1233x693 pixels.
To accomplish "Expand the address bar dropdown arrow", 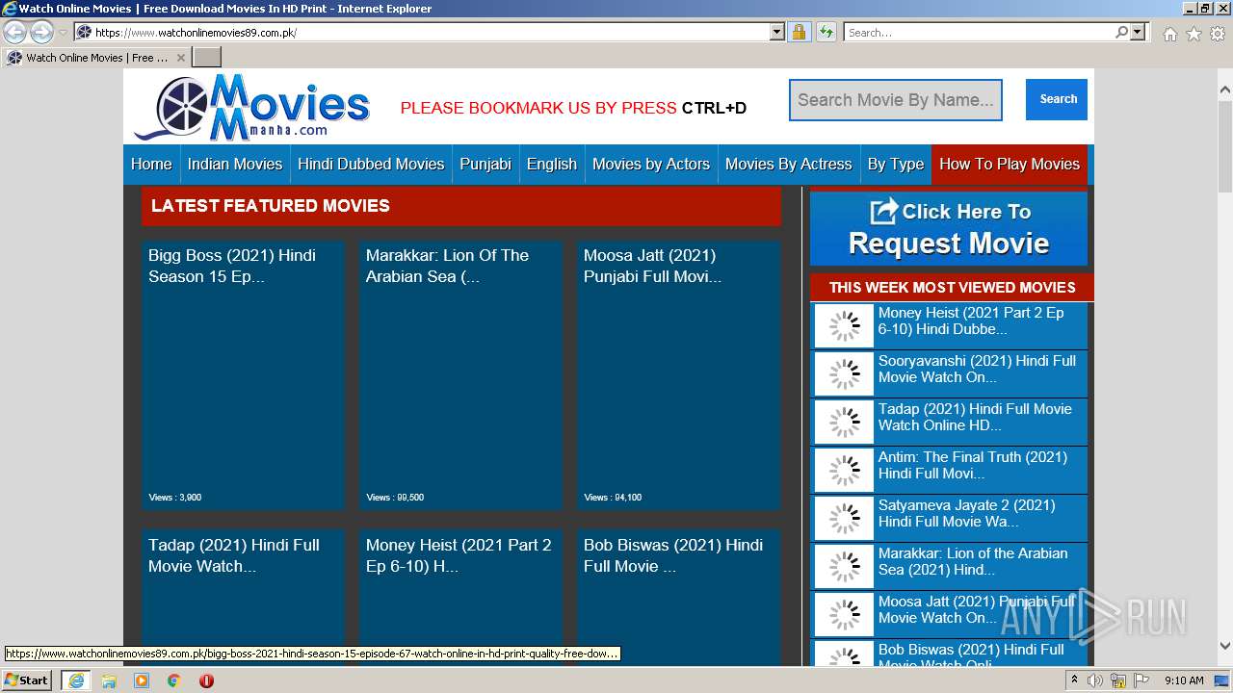I will [777, 32].
